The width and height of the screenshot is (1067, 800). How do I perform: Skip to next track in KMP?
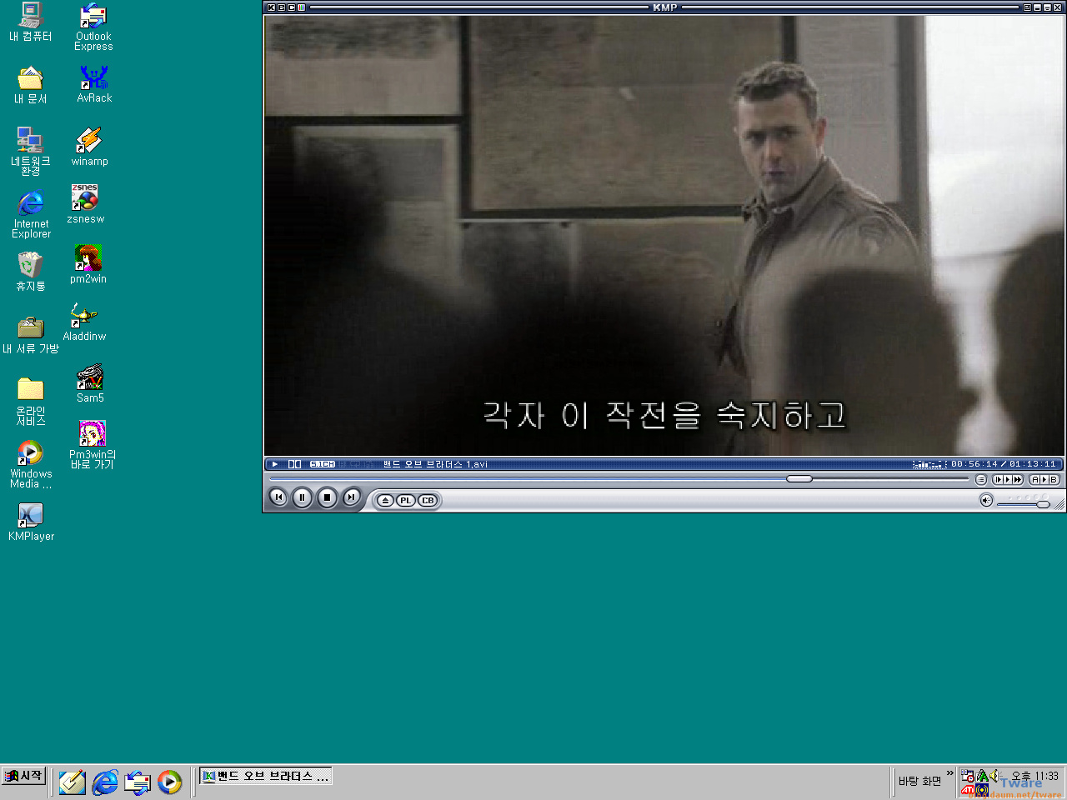[x=352, y=497]
